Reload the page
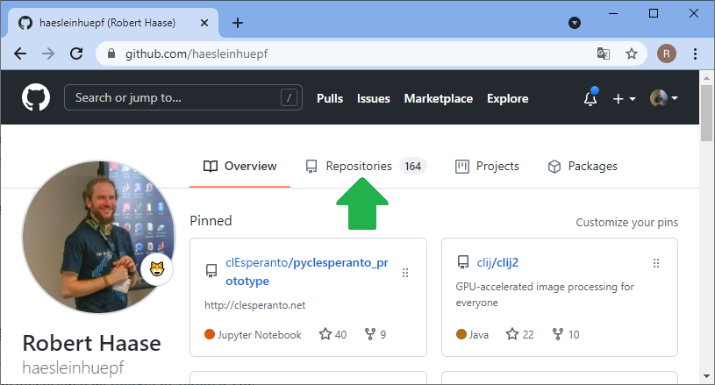Viewport: 715px width, 385px height. coord(76,53)
